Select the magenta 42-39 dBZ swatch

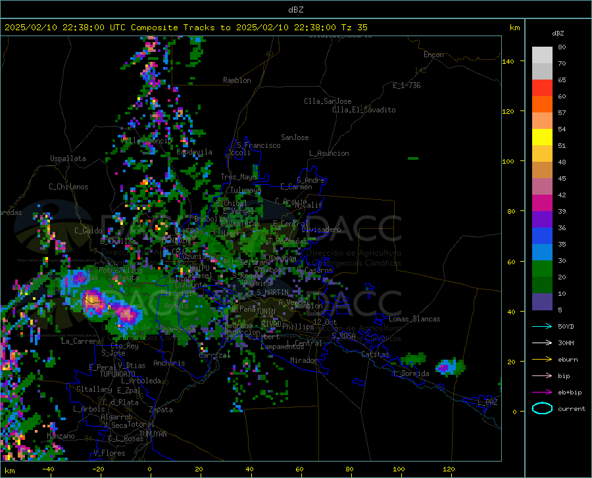542,203
